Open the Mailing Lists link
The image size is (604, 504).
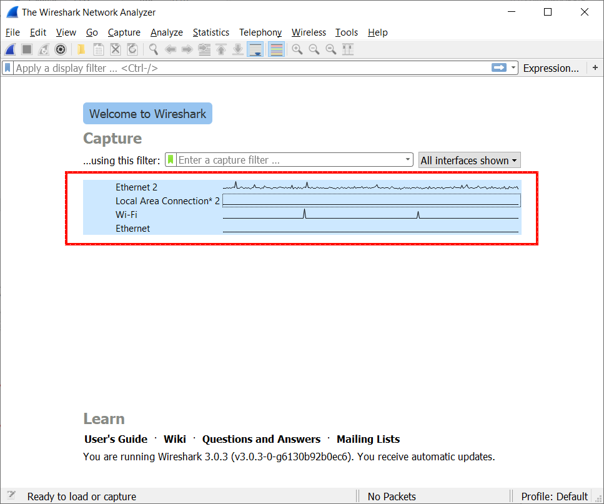click(369, 439)
